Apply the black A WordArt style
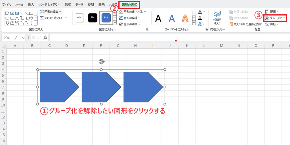290x145 pixels. click(x=158, y=18)
